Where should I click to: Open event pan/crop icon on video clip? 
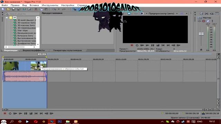tap(41, 65)
